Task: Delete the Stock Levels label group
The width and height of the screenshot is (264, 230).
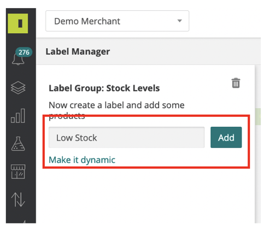Action: pos(236,83)
